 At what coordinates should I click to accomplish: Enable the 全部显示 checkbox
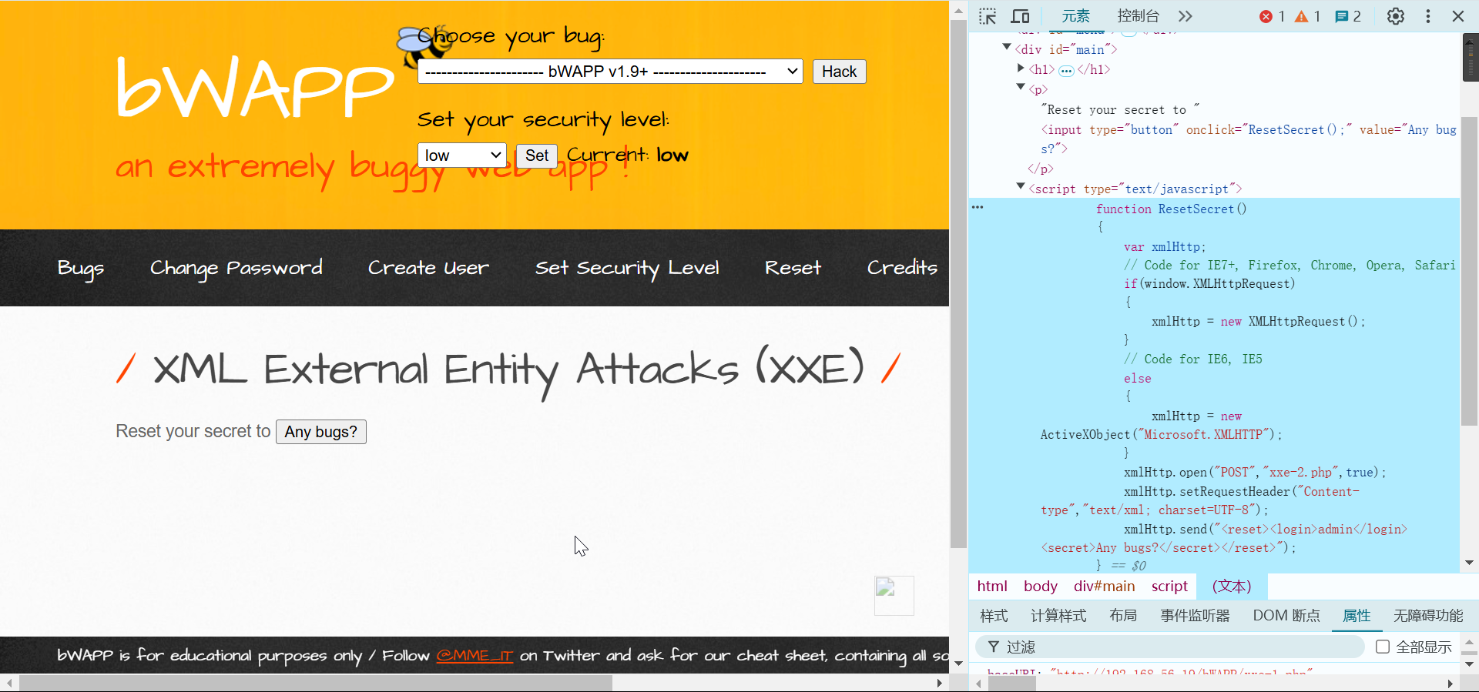pos(1383,647)
